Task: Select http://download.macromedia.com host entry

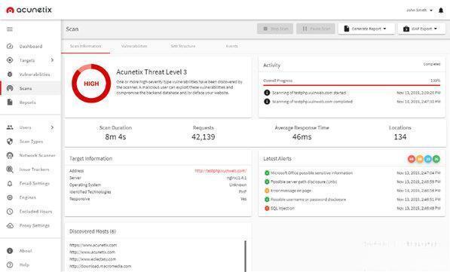Action: [100, 266]
